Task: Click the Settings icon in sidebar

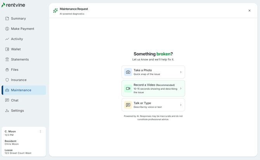Action: pos(7,111)
